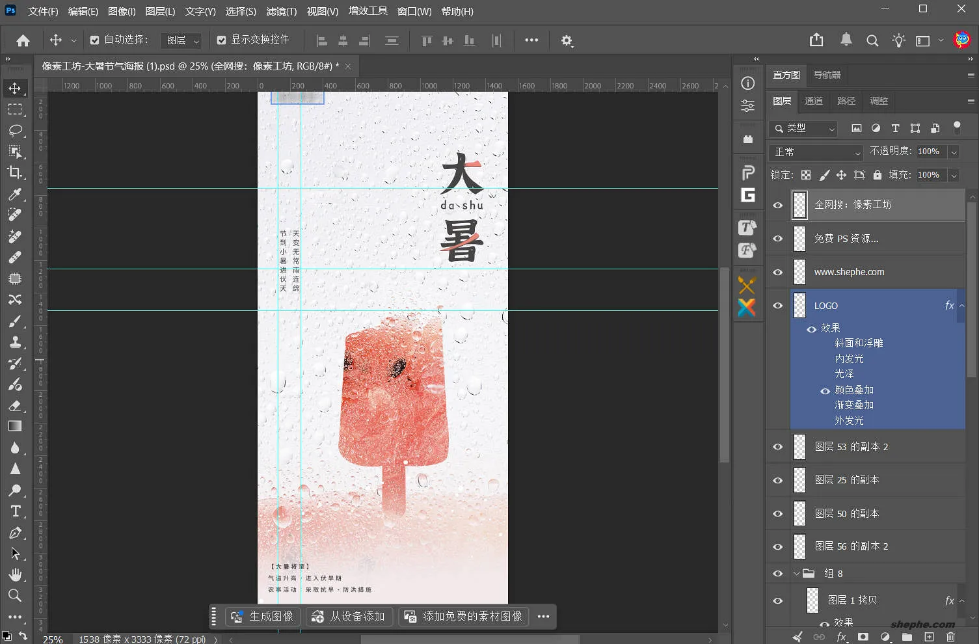
Task: Open the Share export icon
Action: (816, 40)
